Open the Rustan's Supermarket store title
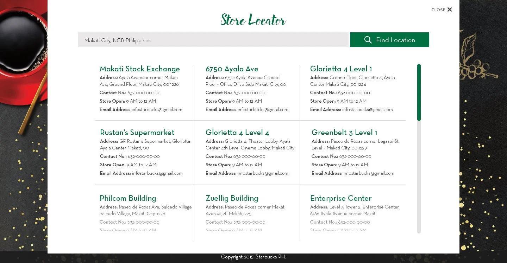Image resolution: width=507 pixels, height=263 pixels. point(137,133)
